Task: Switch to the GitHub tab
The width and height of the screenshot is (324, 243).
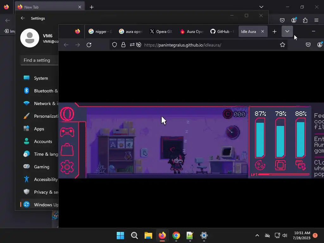Action: [x=222, y=31]
